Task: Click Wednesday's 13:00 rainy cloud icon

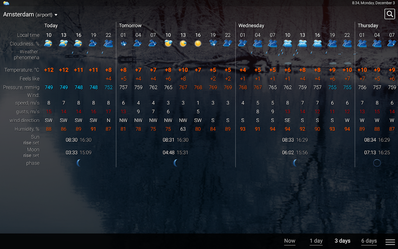Action: tap(303, 43)
